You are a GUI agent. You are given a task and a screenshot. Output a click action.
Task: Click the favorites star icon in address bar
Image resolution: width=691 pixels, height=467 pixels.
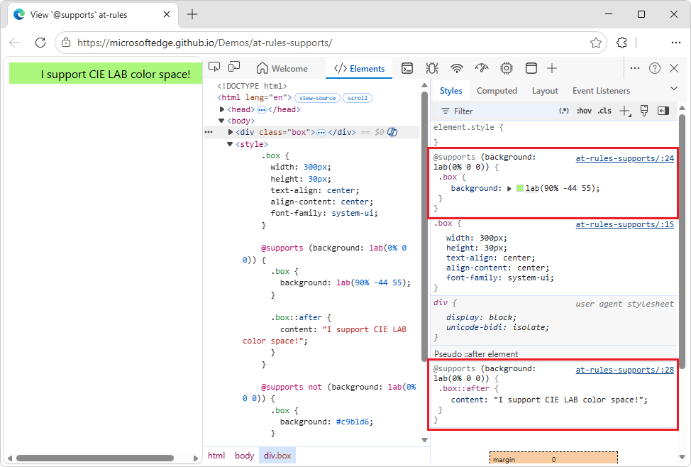596,43
